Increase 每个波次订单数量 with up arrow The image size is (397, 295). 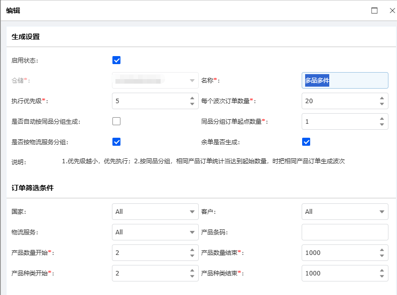click(x=382, y=98)
